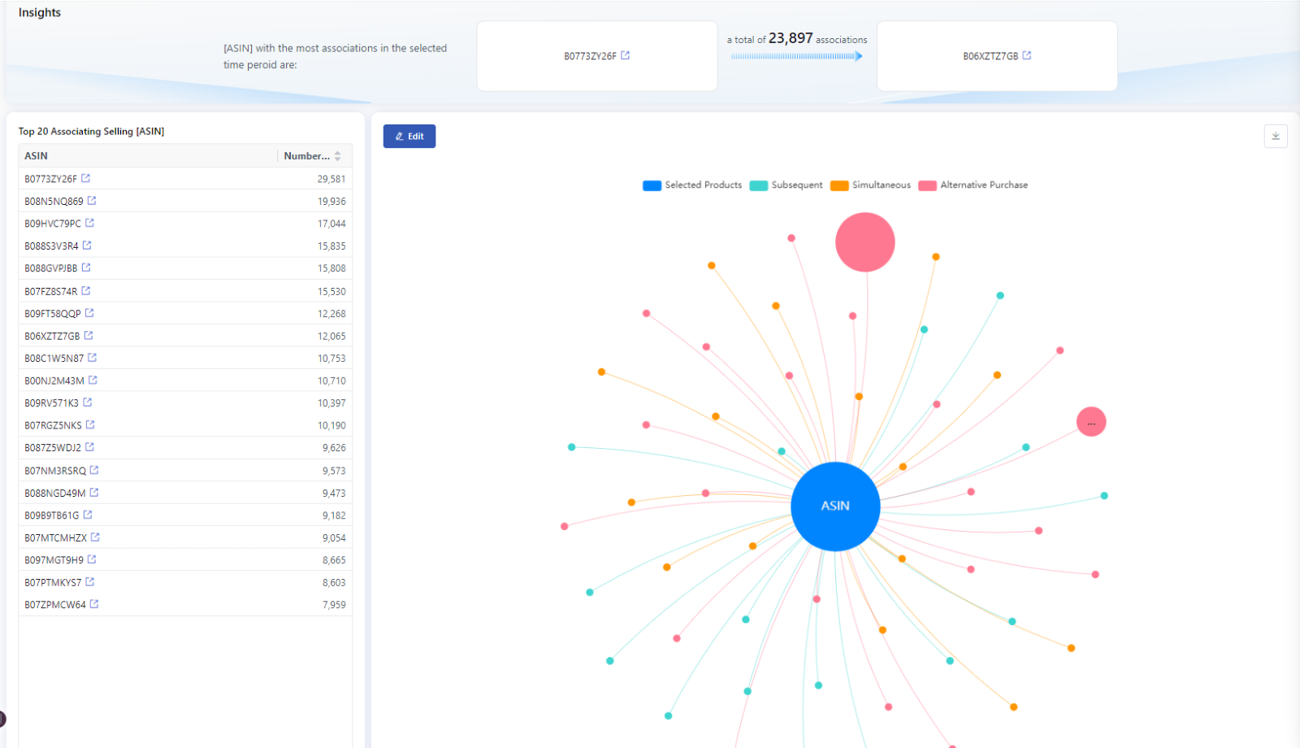Click the orange Simultaneous color swatch
Viewport: 1300px width, 748px height.
(x=839, y=185)
